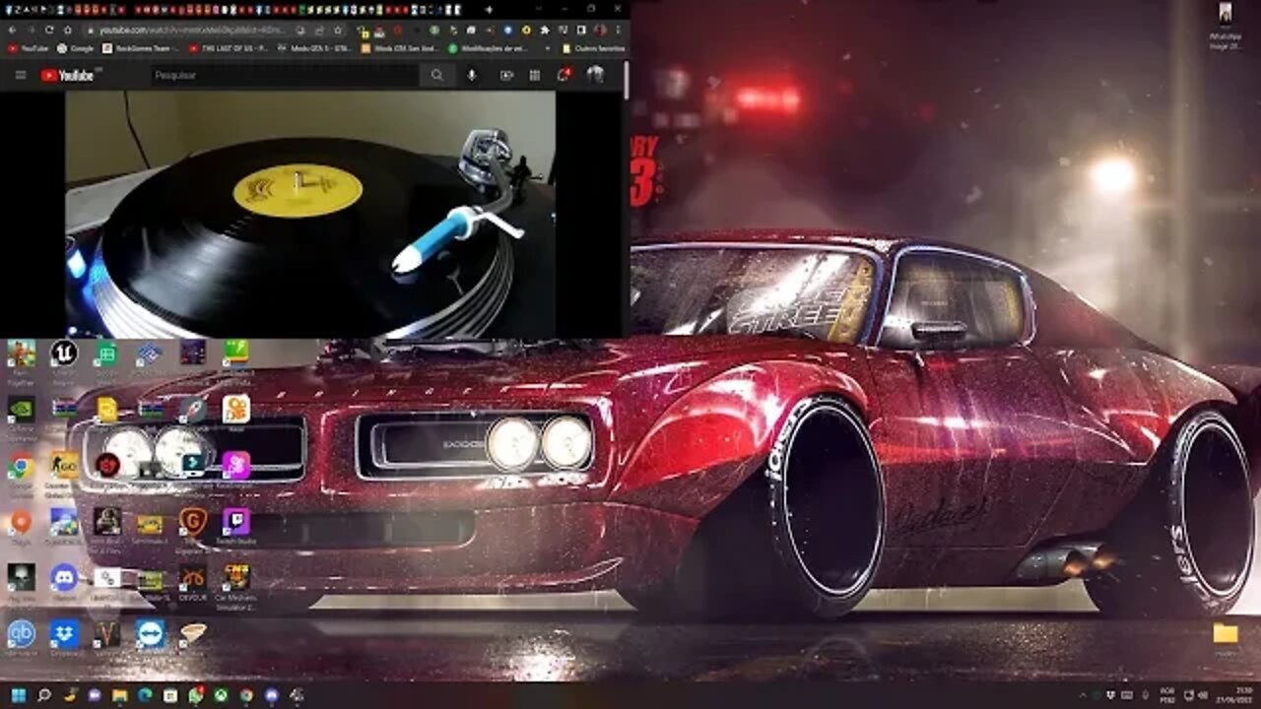Viewport: 1261px width, 709px height.
Task: Click the YouTube page vertical scrollbar
Action: click(x=626, y=81)
